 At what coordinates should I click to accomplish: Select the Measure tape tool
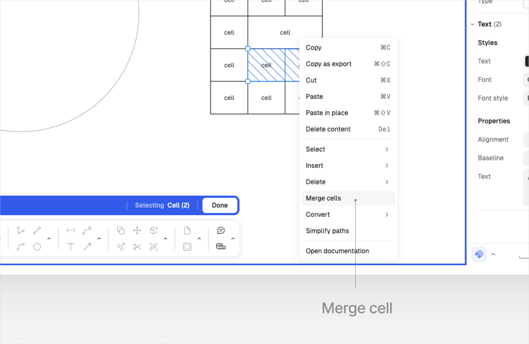pos(221,247)
